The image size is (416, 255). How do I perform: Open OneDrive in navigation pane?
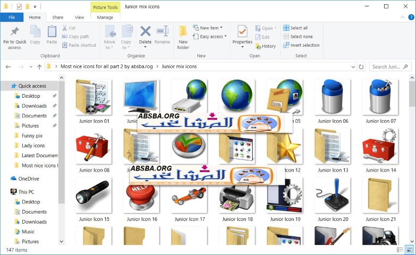25,178
